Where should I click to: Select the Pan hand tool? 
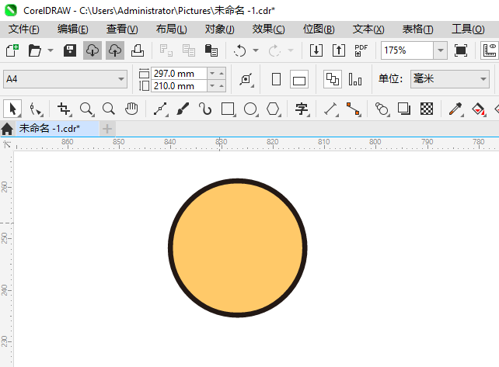131,109
